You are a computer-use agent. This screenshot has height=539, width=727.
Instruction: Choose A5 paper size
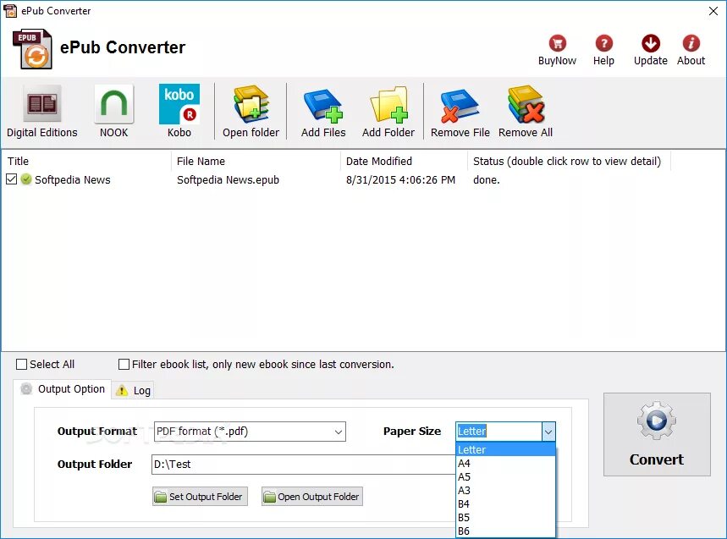[505, 476]
